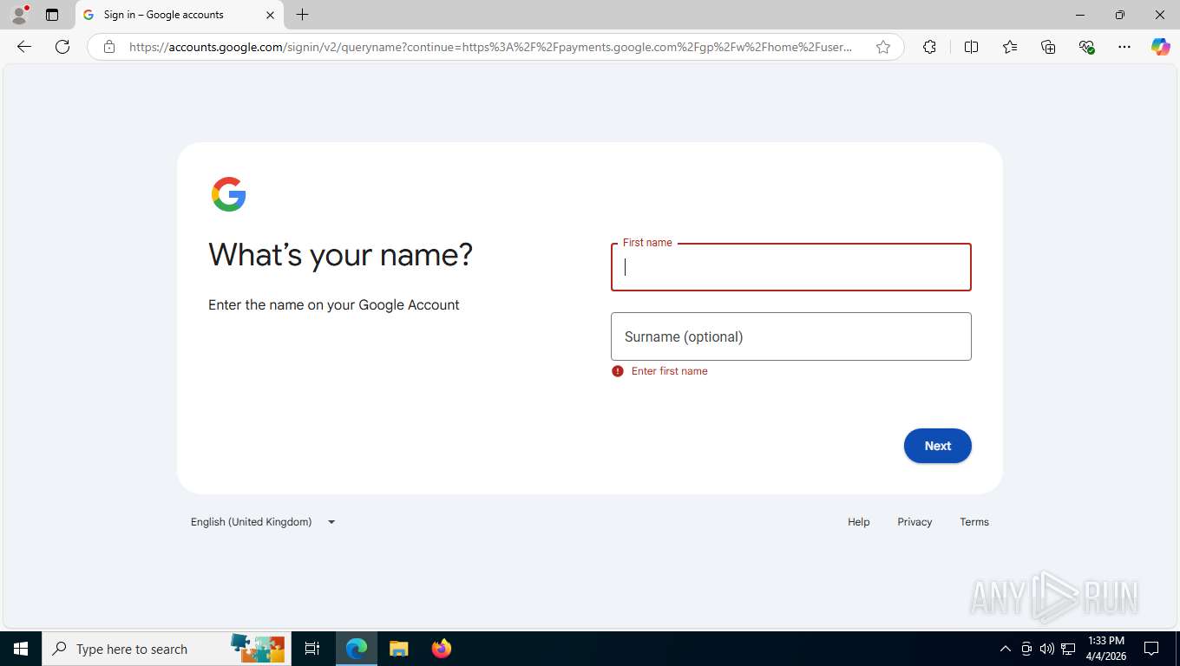Open the clock showing 1:33 PM
Screen dimensions: 1180x666
(1105, 649)
